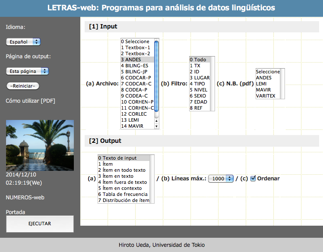
Task: Go to the Portada link
Action: pos(16,212)
